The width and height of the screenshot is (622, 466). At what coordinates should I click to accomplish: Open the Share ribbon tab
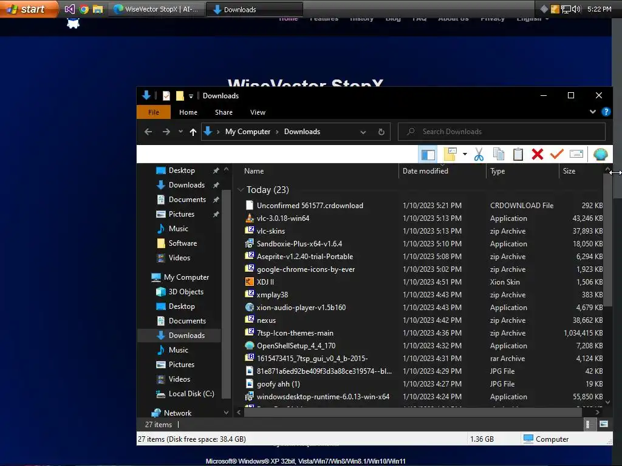click(224, 112)
